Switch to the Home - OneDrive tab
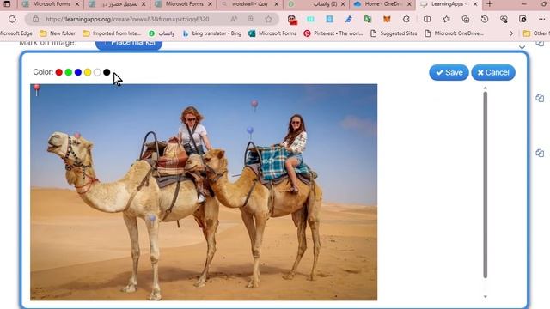 pos(382,4)
